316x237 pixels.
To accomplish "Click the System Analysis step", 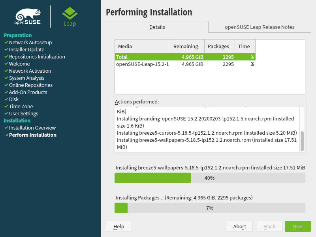I will [x=26, y=78].
